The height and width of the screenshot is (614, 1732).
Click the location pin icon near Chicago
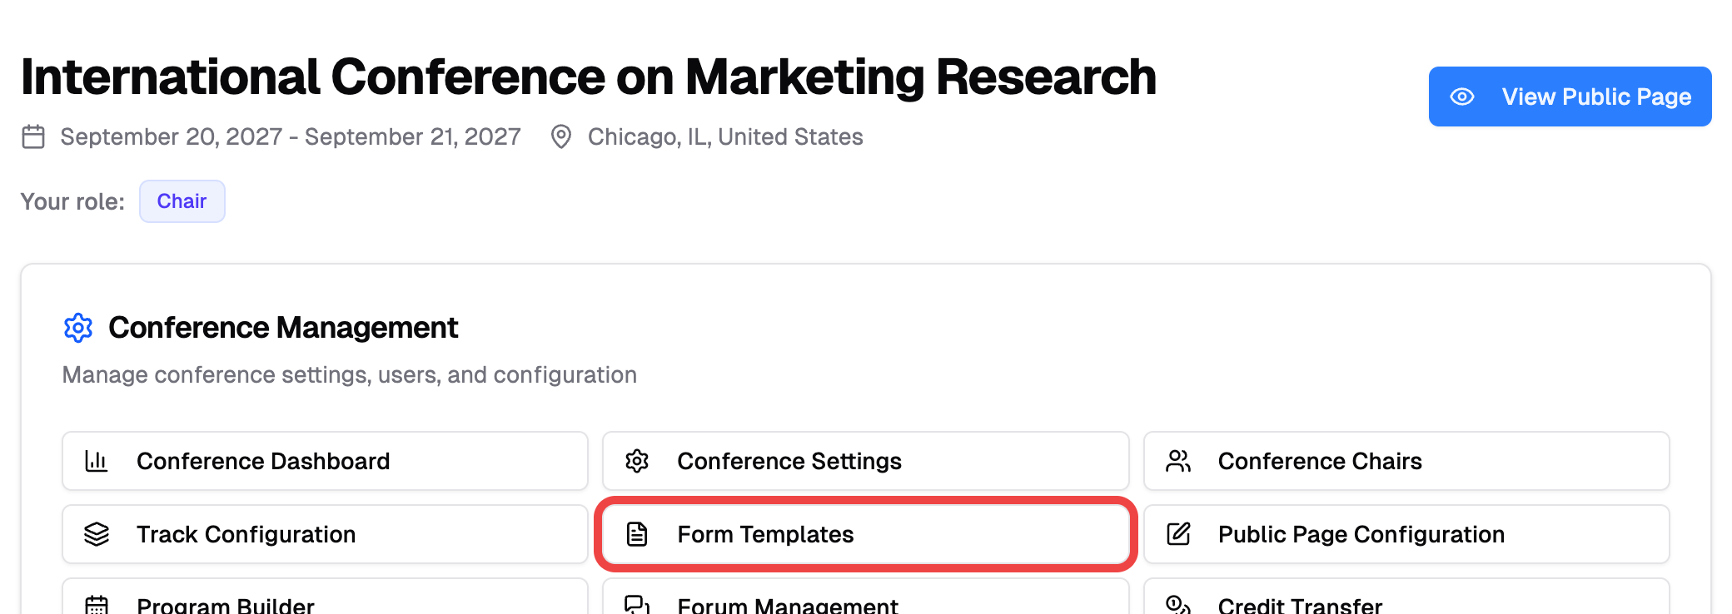point(561,136)
